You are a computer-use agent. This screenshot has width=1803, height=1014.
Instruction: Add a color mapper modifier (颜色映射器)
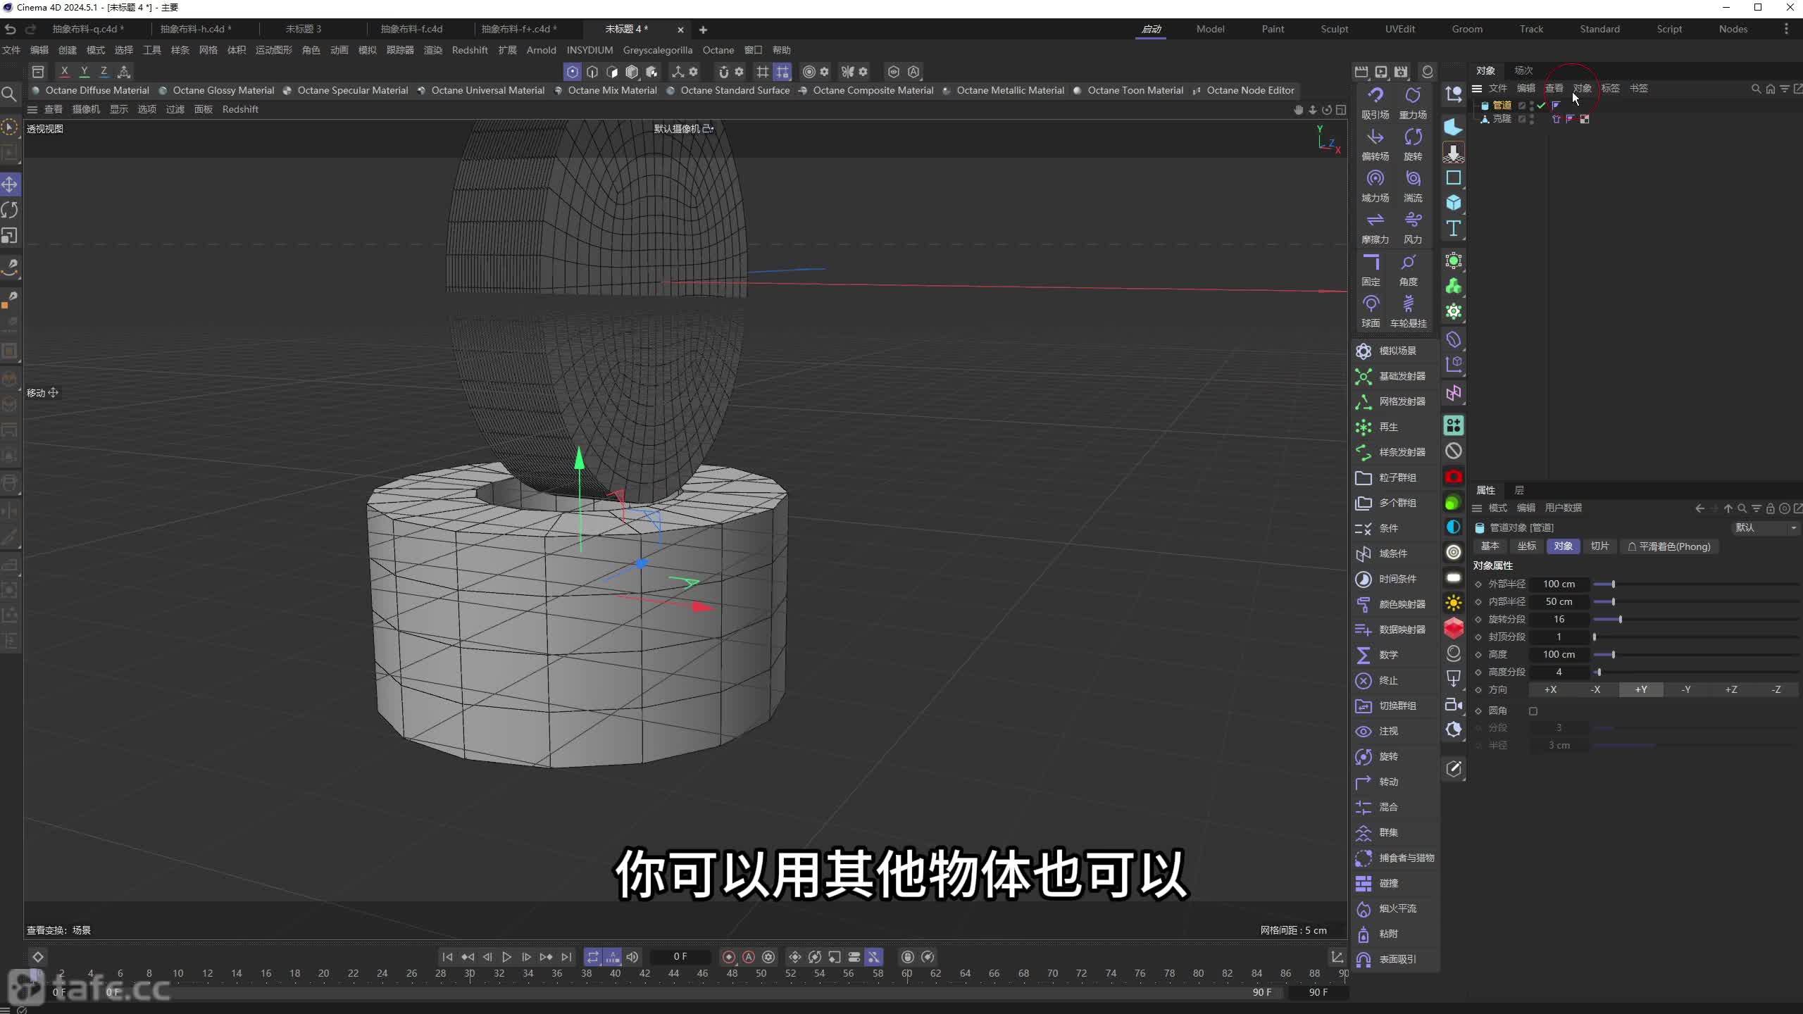(x=1395, y=604)
